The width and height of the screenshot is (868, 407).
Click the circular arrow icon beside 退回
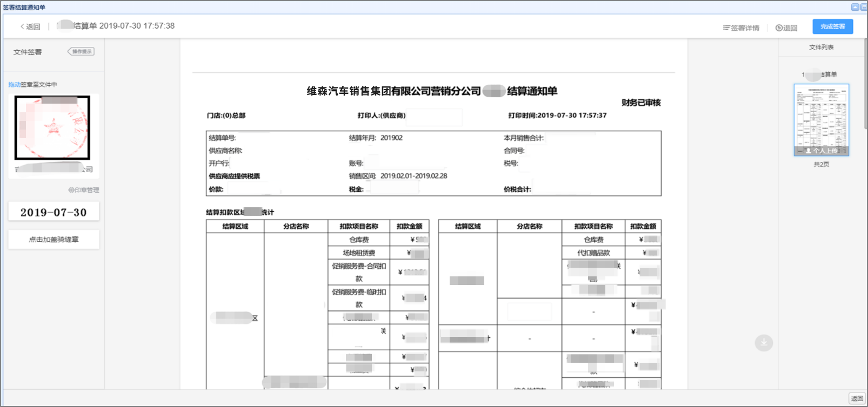pos(779,28)
